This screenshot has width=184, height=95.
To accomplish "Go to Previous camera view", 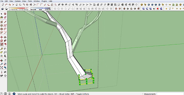I will pos(5,68).
